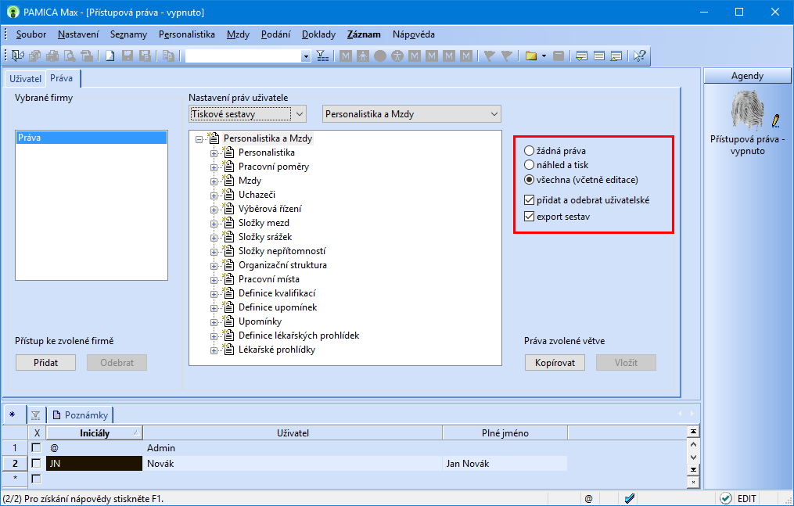This screenshot has width=794, height=506.
Task: Toggle 'přidat a odebrat uživatelské' checkbox
Action: pyautogui.click(x=529, y=200)
